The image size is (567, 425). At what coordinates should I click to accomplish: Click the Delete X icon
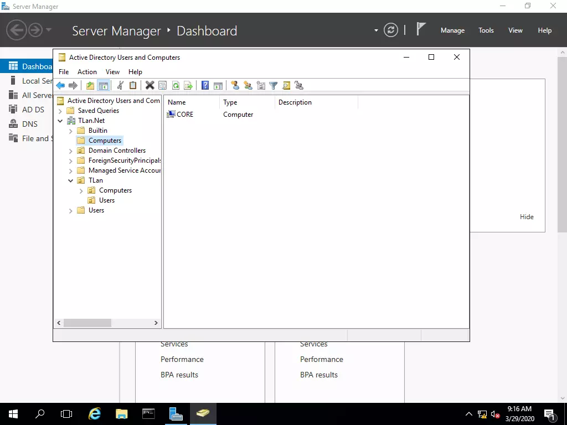[x=150, y=86]
